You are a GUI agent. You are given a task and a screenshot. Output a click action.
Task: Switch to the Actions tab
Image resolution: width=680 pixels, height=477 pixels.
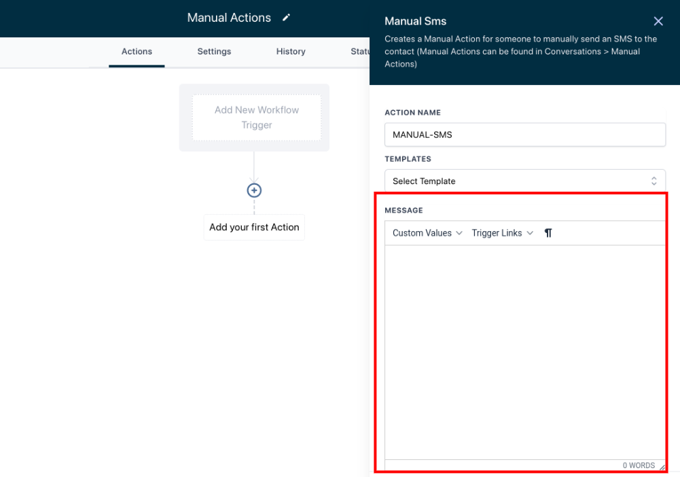coord(137,51)
